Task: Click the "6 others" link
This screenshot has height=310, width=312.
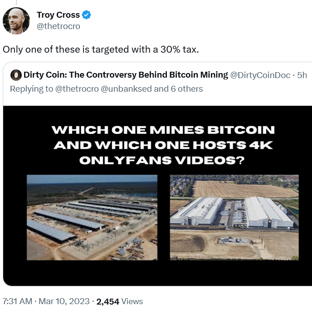Action: point(186,89)
